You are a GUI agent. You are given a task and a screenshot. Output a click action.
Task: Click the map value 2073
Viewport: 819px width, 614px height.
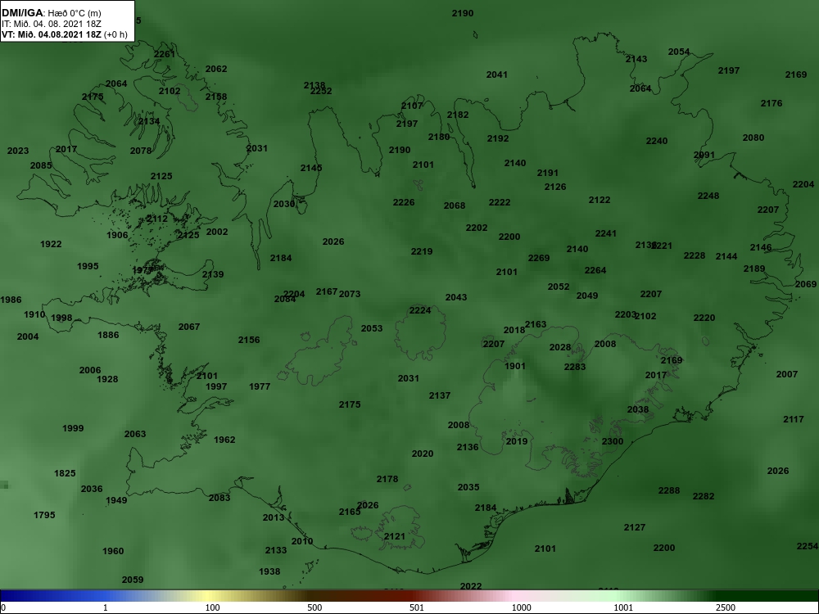tap(350, 294)
